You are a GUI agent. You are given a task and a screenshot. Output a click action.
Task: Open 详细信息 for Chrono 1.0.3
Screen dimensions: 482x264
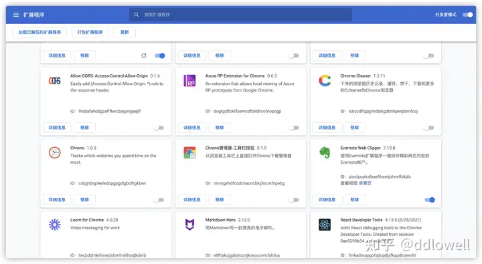pyautogui.click(x=57, y=200)
